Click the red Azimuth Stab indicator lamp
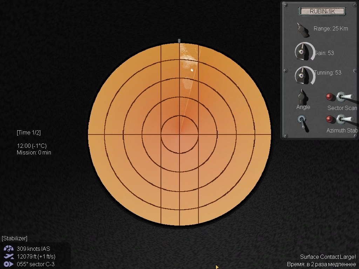The width and height of the screenshot is (359, 269). 330,119
